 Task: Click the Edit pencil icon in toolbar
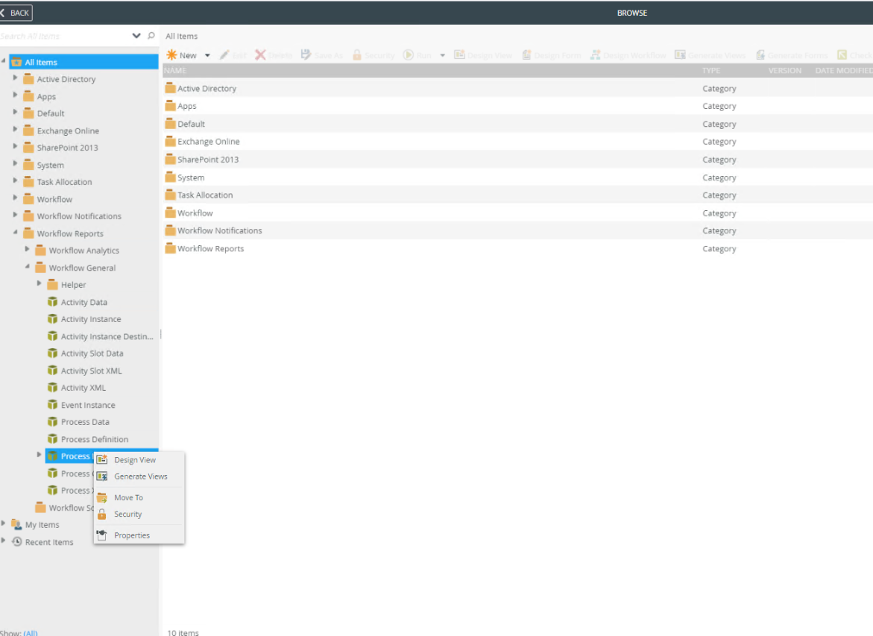point(224,54)
